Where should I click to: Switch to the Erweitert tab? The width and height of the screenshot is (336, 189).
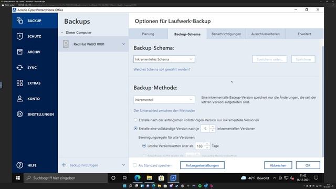point(304,34)
